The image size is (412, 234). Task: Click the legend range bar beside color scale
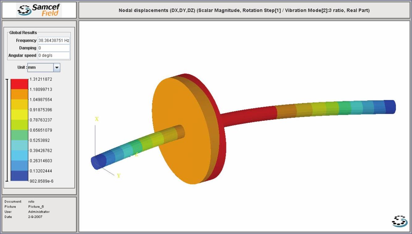[7, 130]
